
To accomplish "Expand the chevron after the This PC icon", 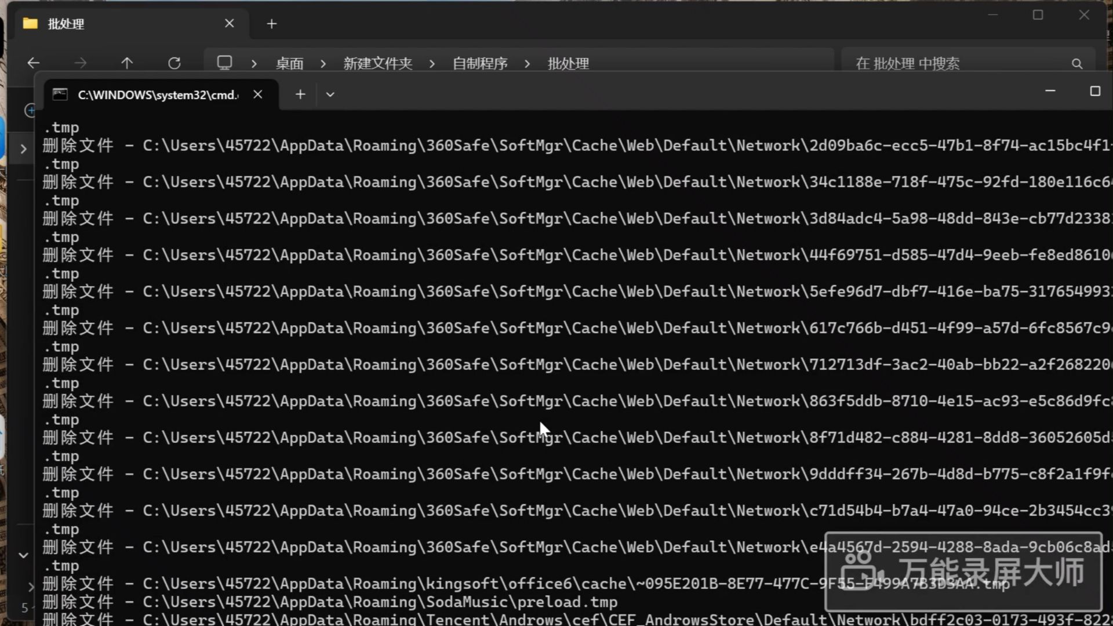I will [254, 64].
